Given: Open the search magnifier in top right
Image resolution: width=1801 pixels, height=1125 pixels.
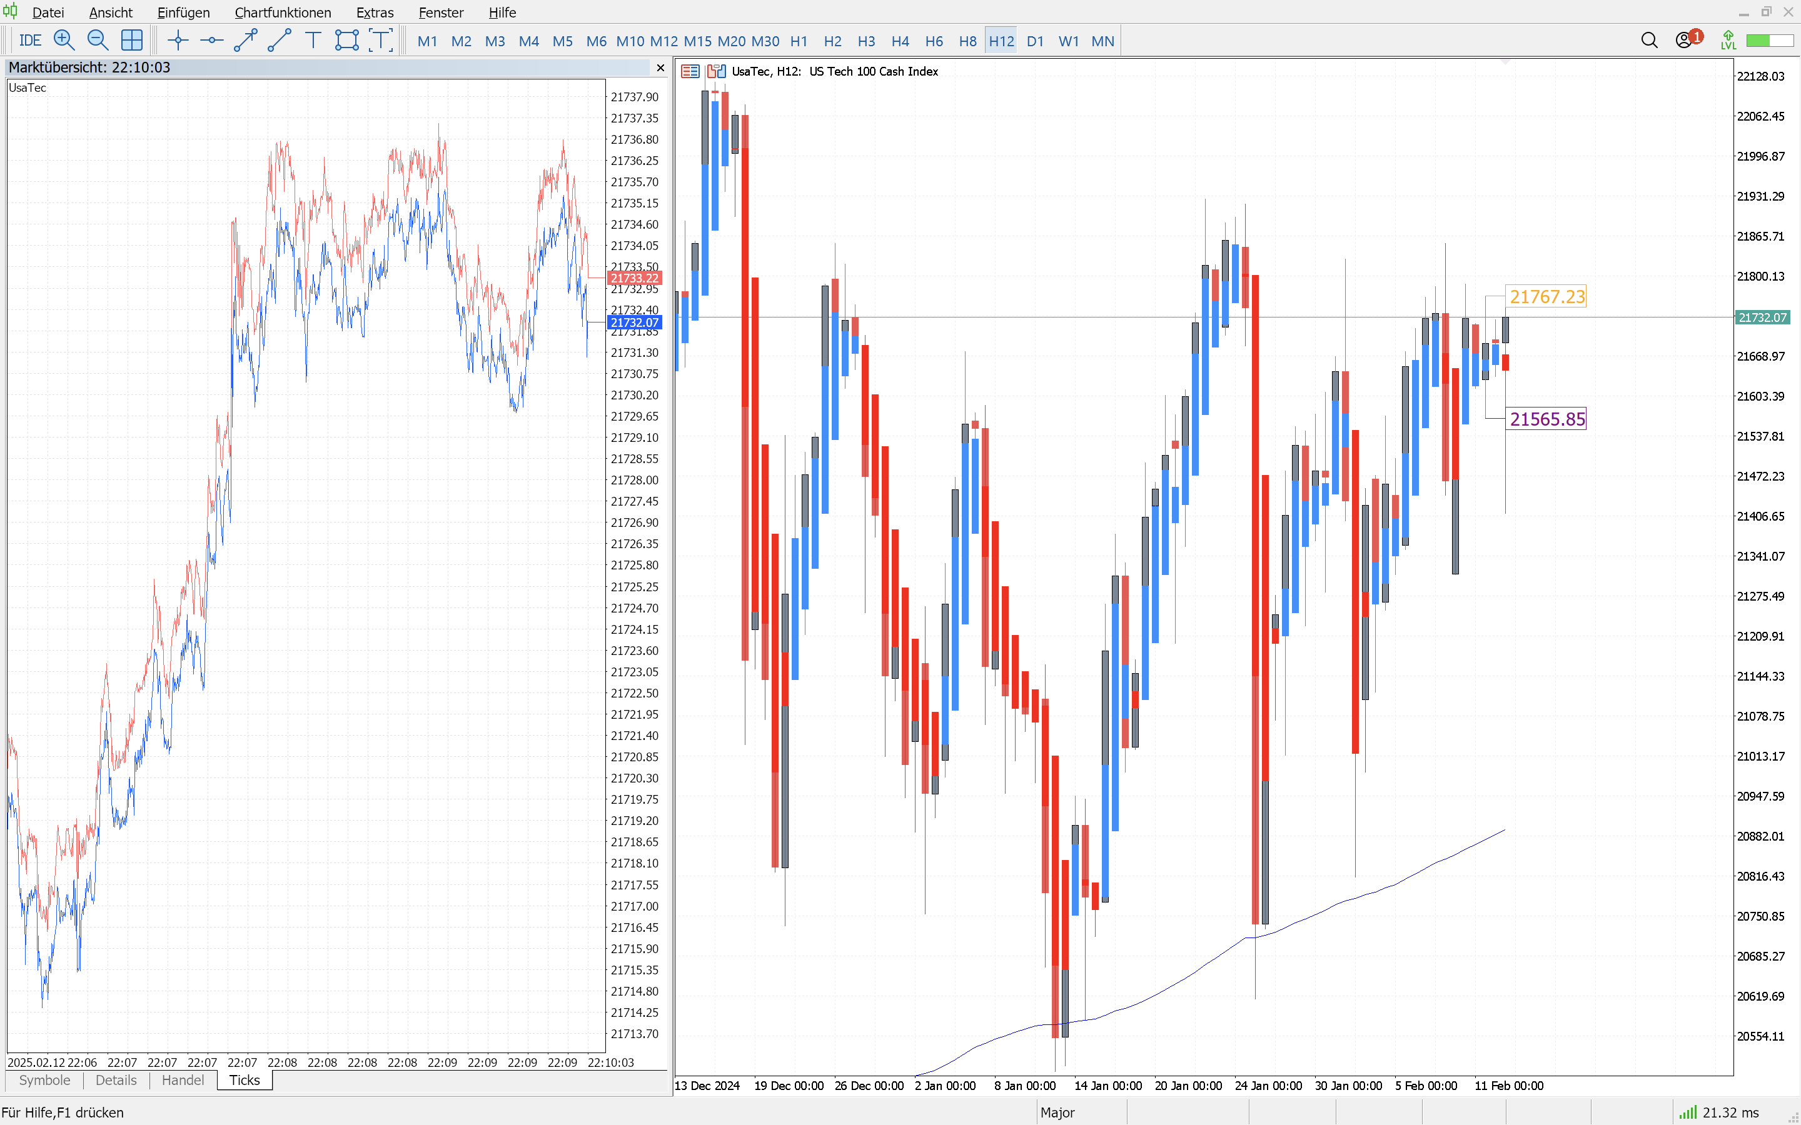Looking at the screenshot, I should click(x=1649, y=40).
